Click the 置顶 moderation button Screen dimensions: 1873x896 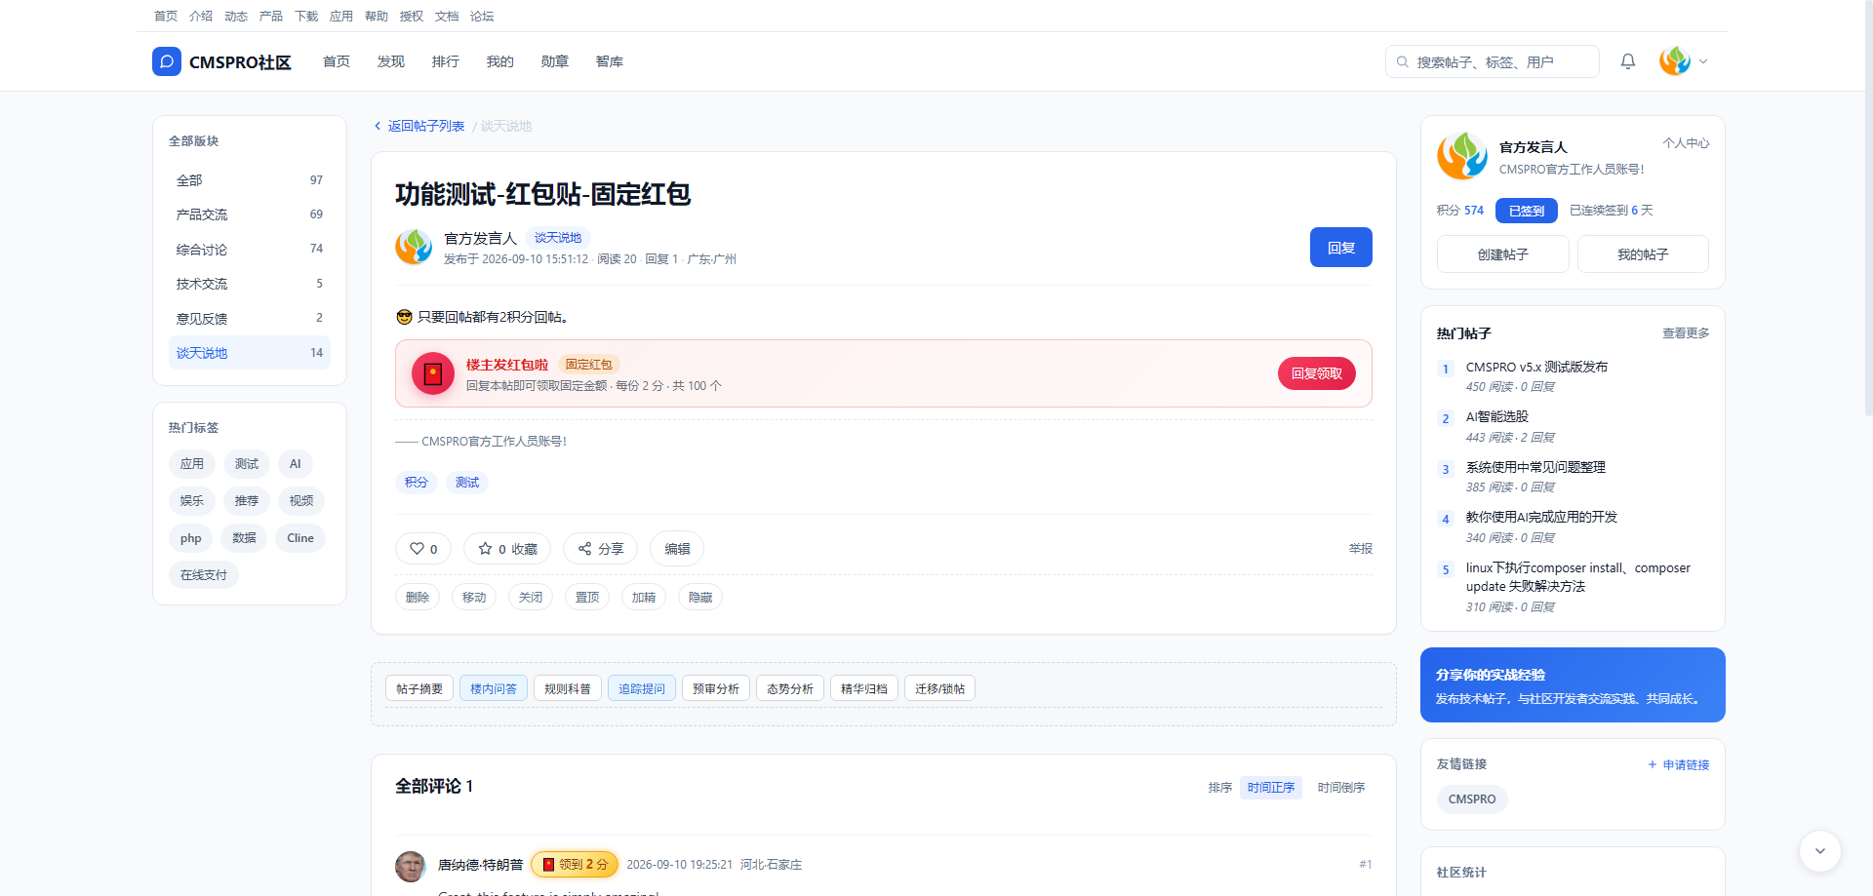tap(587, 598)
